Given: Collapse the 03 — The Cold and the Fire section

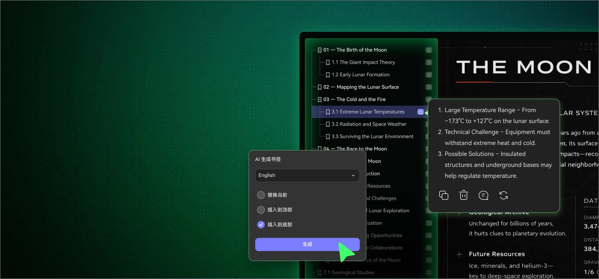Looking at the screenshot, I should [319, 100].
